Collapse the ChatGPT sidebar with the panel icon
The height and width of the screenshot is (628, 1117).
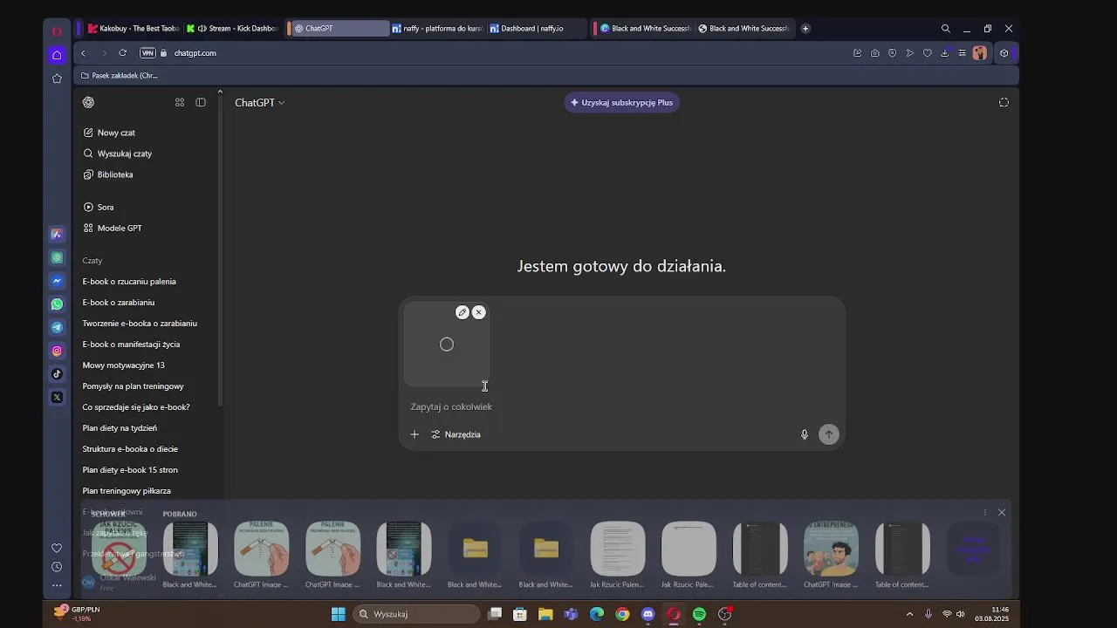[x=201, y=102]
